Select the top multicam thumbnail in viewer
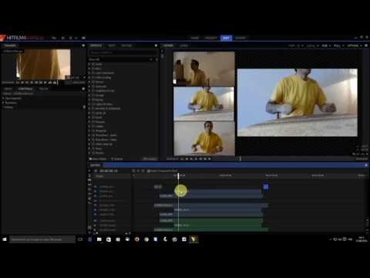 [x=204, y=69]
